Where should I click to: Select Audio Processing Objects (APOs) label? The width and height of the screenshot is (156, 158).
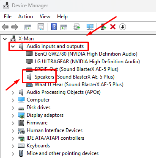63,92
